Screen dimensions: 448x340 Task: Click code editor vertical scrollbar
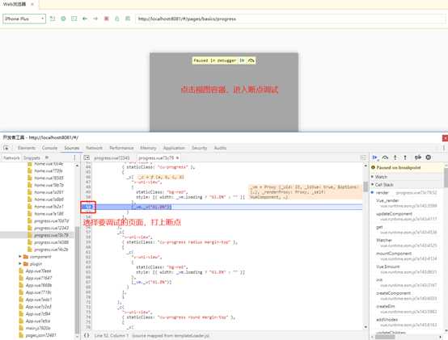tap(366, 187)
